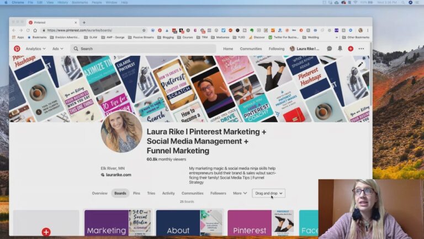Click the browser forward arrow
Image resolution: width=424 pixels, height=239 pixels.
[x=21, y=30]
